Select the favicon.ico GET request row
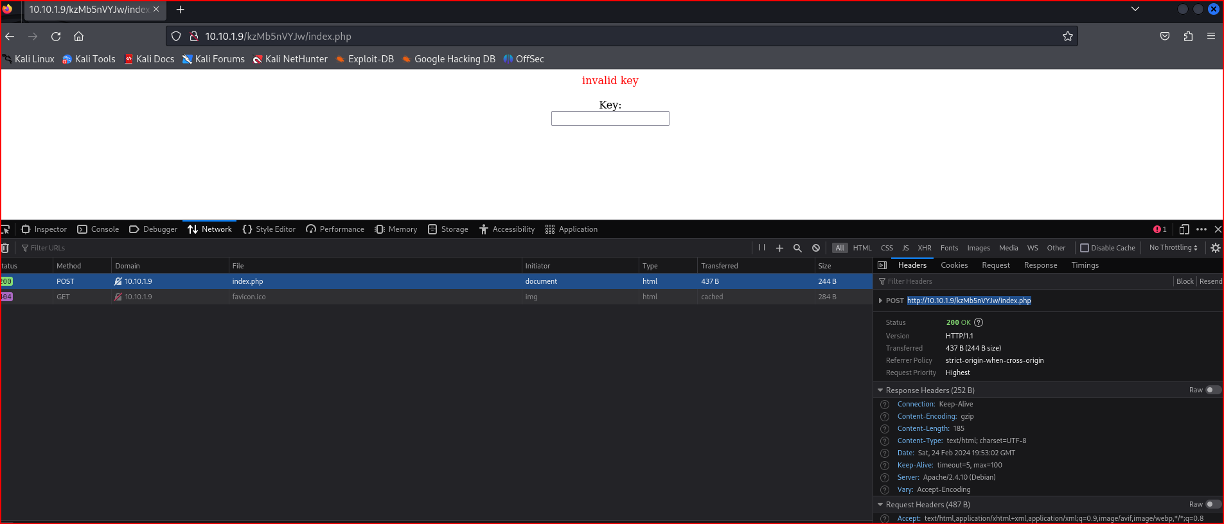This screenshot has height=524, width=1224. (386, 297)
